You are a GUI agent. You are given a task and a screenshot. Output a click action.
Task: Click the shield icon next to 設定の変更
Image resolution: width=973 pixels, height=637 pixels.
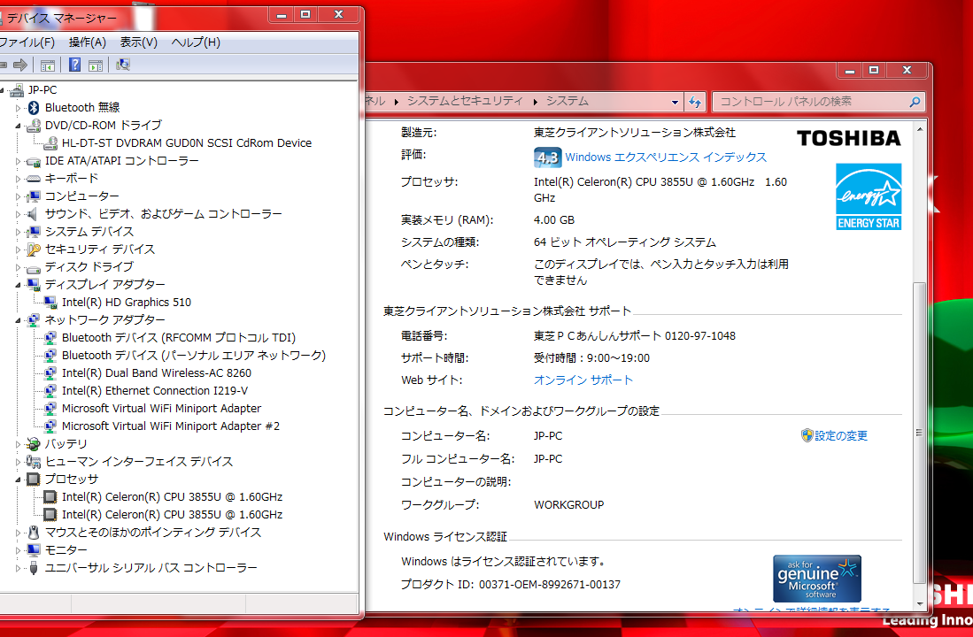point(807,435)
